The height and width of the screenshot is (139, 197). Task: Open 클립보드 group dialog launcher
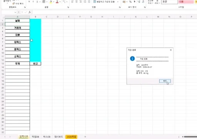25,7
